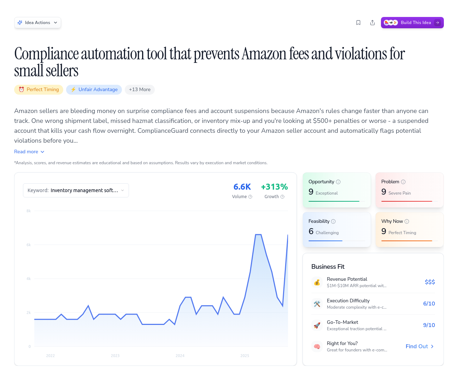The image size is (458, 380).
Task: Click the sparkle icon on Idea Actions
Action: pyautogui.click(x=20, y=22)
